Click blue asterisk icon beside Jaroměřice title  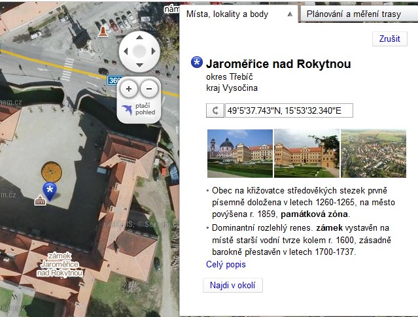pos(197,62)
